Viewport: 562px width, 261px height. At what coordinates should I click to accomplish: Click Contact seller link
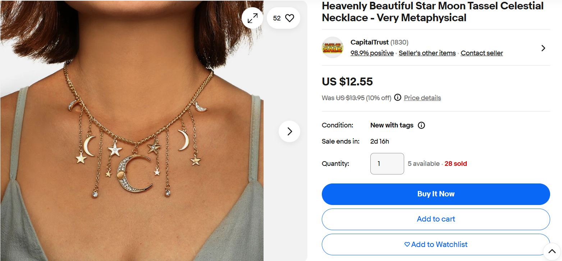point(482,53)
